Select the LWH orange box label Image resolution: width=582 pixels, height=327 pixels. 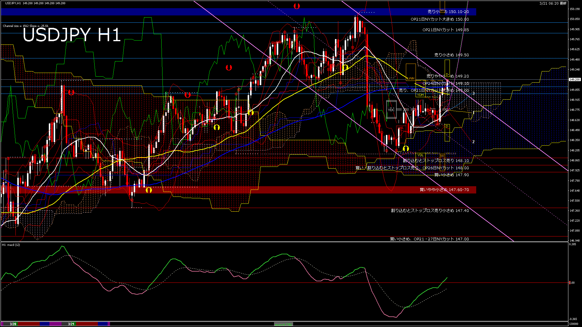pos(410,78)
